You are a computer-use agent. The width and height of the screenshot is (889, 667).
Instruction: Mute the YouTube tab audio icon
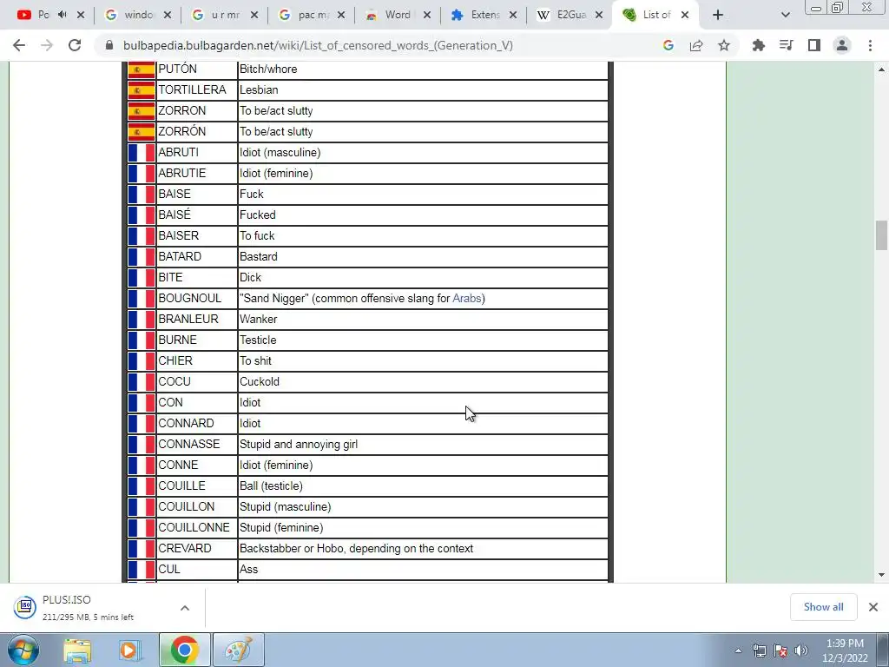(63, 15)
